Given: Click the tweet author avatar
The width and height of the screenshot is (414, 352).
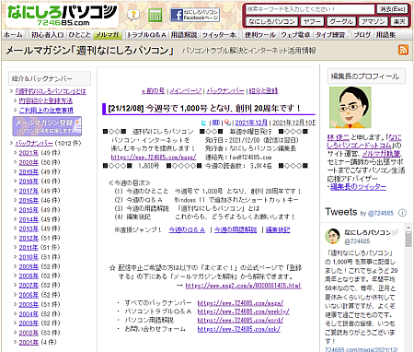Looking at the screenshot, I should (332, 236).
